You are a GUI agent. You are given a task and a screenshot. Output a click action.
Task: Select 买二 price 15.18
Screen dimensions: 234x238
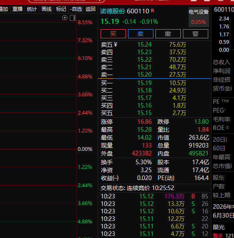pyautogui.click(x=144, y=90)
